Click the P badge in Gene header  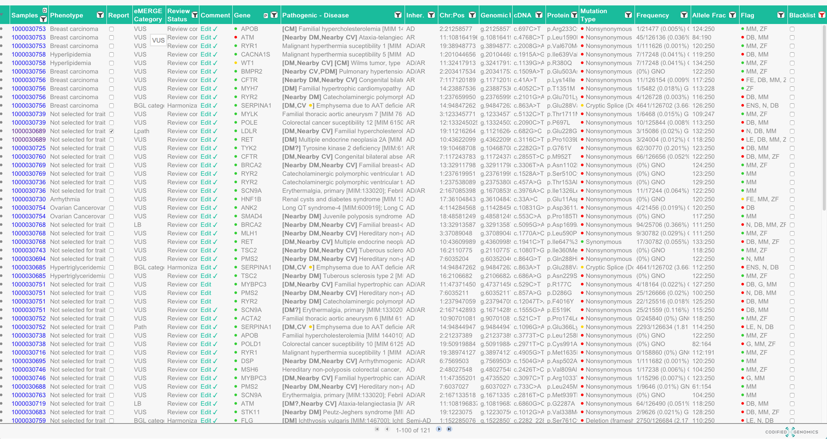tap(266, 15)
